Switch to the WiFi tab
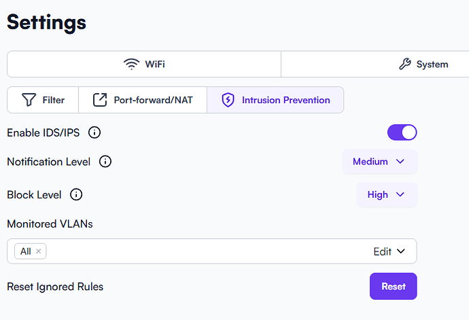Screen dimensions: 469x320 pyautogui.click(x=144, y=64)
